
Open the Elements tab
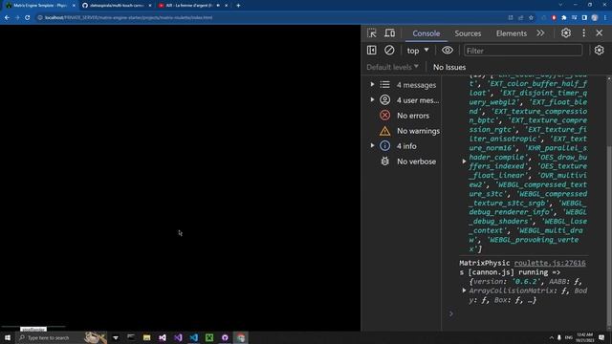(x=512, y=33)
